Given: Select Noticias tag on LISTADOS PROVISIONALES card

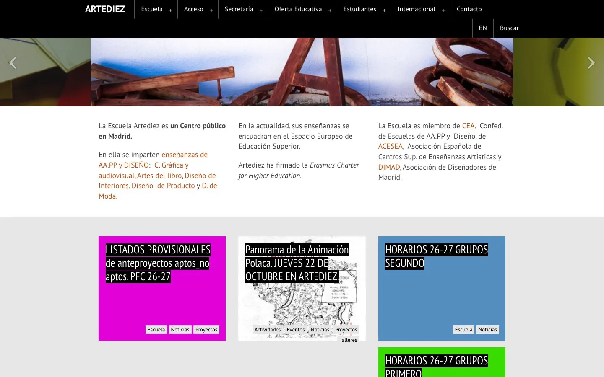Looking at the screenshot, I should coord(180,330).
